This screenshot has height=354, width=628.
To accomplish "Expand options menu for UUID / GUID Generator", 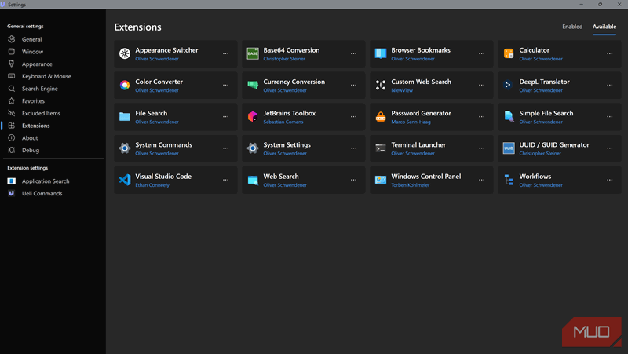I will [x=610, y=148].
